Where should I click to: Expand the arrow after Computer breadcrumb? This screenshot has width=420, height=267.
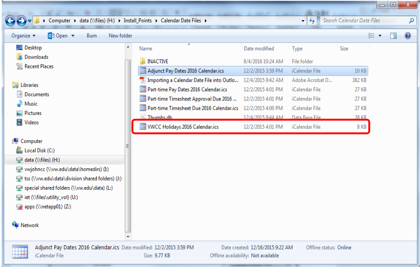click(x=75, y=21)
